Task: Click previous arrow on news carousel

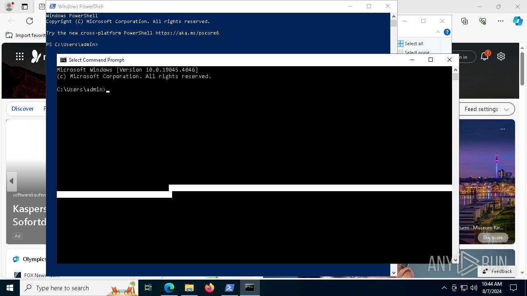Action: pos(12,181)
